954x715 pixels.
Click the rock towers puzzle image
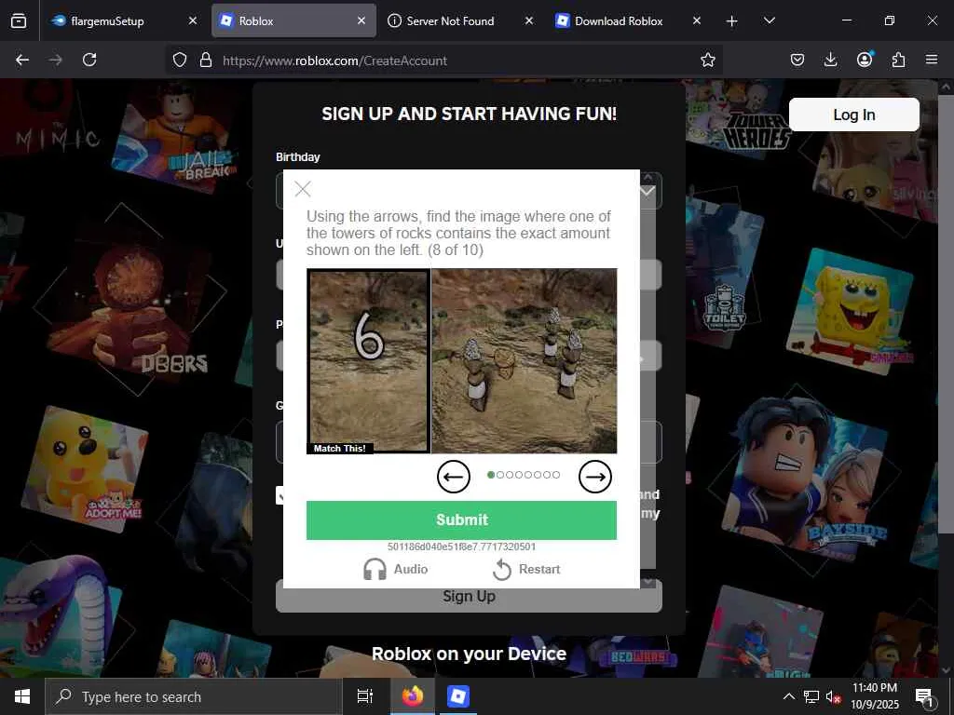point(524,360)
